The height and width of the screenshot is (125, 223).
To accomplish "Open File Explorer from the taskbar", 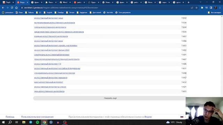I will 24,122.
